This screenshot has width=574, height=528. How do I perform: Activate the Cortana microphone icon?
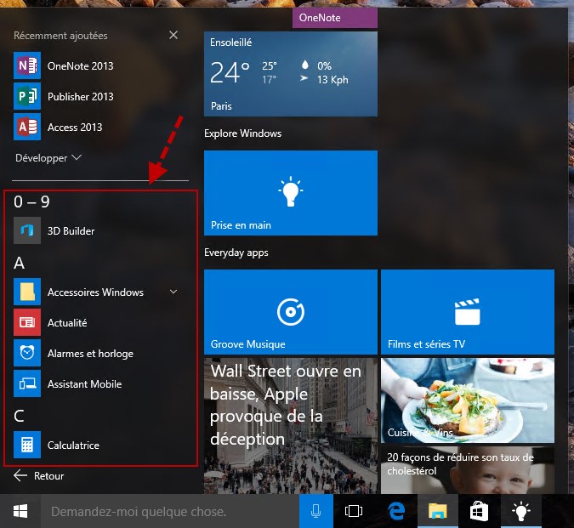pyautogui.click(x=316, y=511)
